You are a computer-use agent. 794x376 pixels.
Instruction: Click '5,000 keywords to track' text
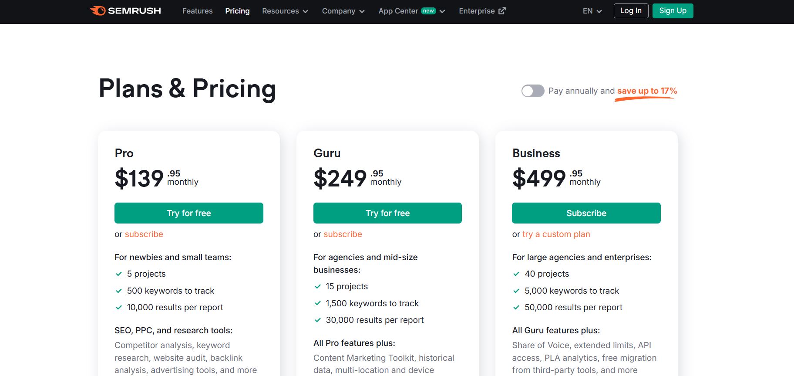coord(572,291)
